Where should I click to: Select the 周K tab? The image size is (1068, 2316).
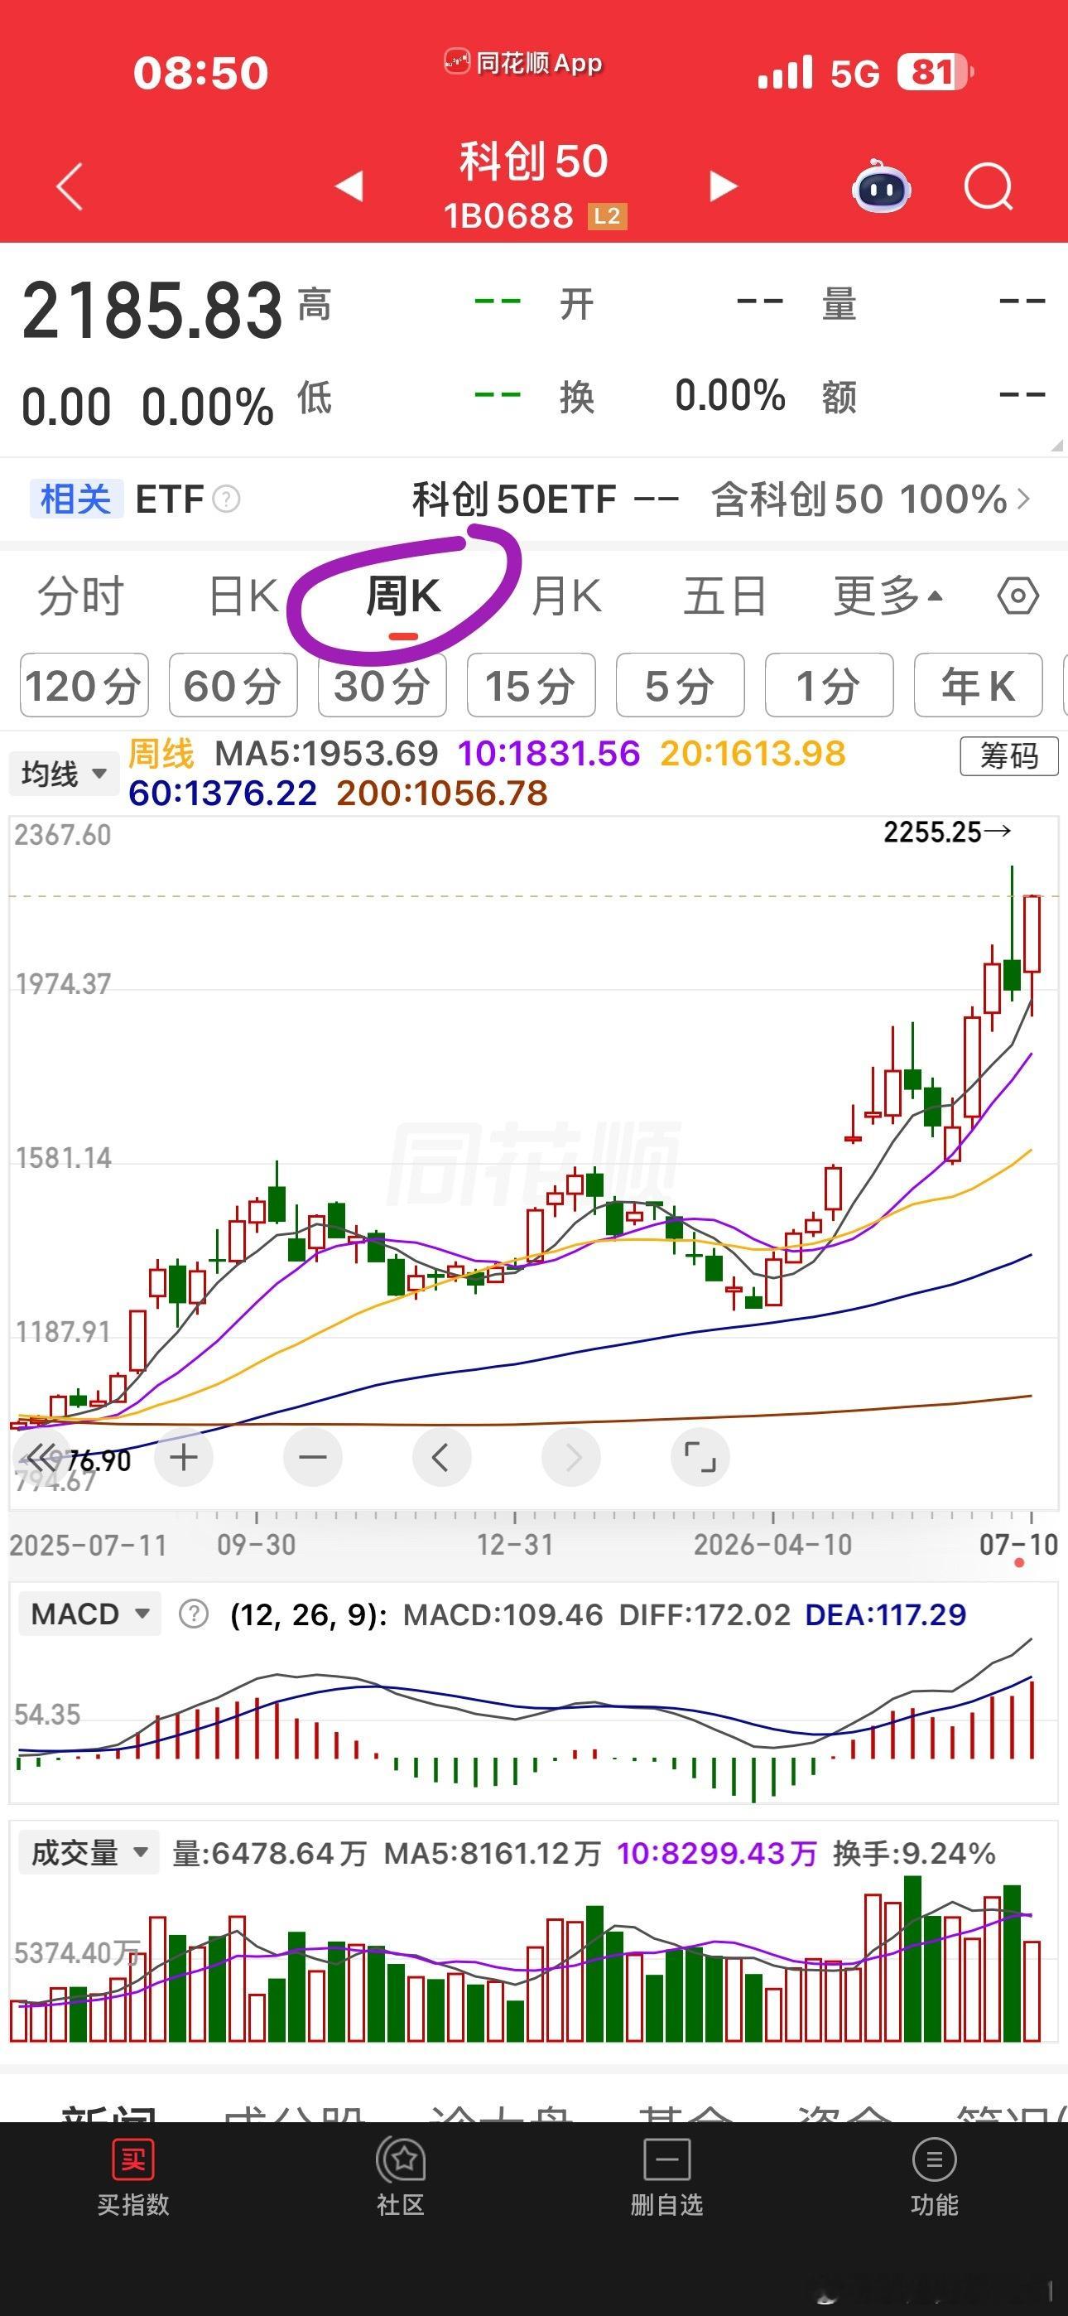(x=402, y=596)
